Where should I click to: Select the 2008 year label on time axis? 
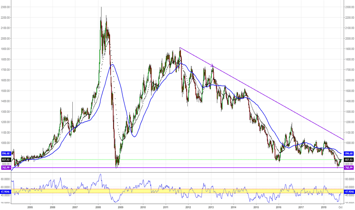98,207
